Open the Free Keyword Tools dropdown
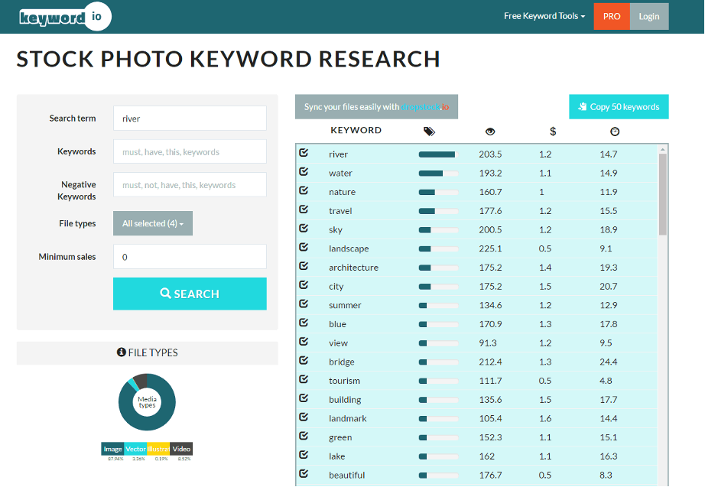 point(544,16)
